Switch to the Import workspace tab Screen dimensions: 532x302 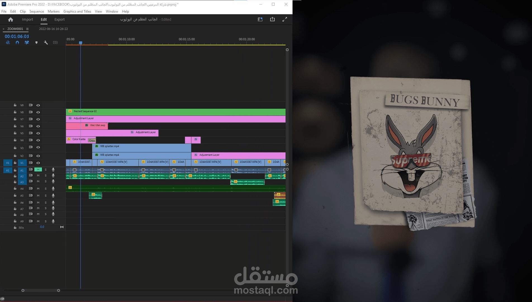click(27, 19)
